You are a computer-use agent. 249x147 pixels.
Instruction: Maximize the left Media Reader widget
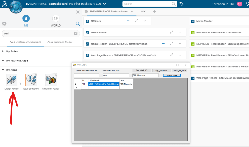coord(171,32)
